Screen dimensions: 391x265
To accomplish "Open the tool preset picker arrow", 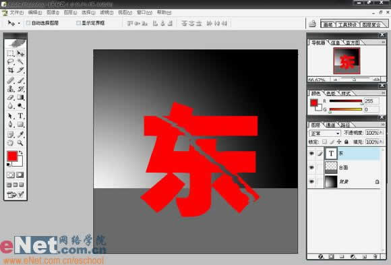I will 19,24.
